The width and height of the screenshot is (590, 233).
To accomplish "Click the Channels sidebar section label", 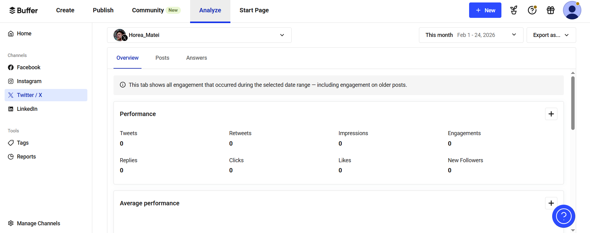I will tap(17, 55).
